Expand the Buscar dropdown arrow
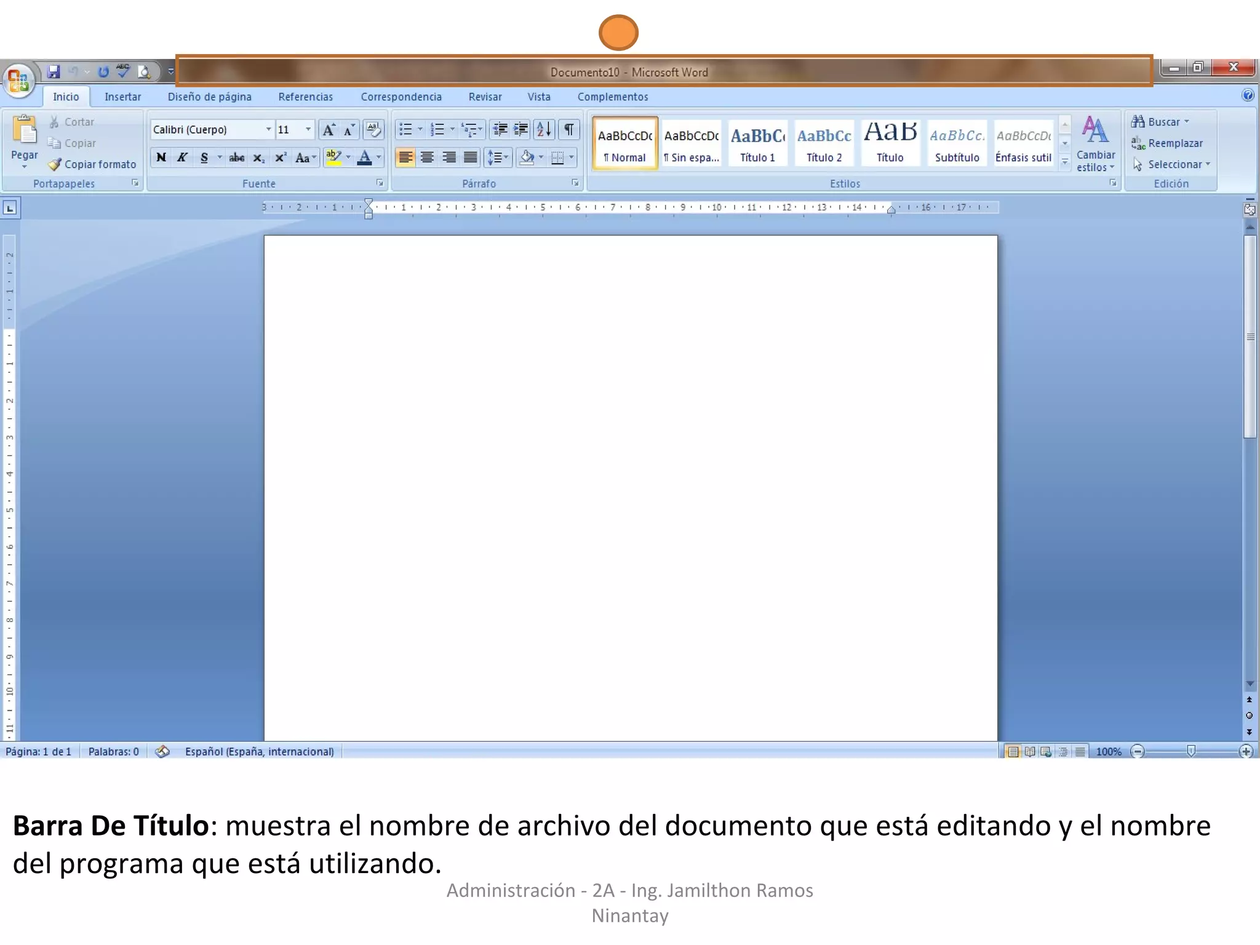The width and height of the screenshot is (1260, 945). point(1187,122)
